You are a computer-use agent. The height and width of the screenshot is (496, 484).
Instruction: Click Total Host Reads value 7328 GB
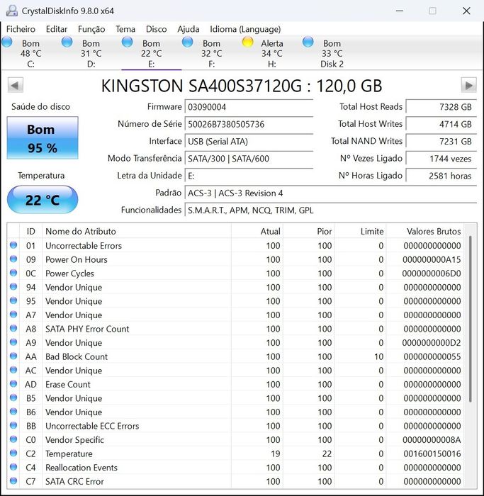coord(441,107)
